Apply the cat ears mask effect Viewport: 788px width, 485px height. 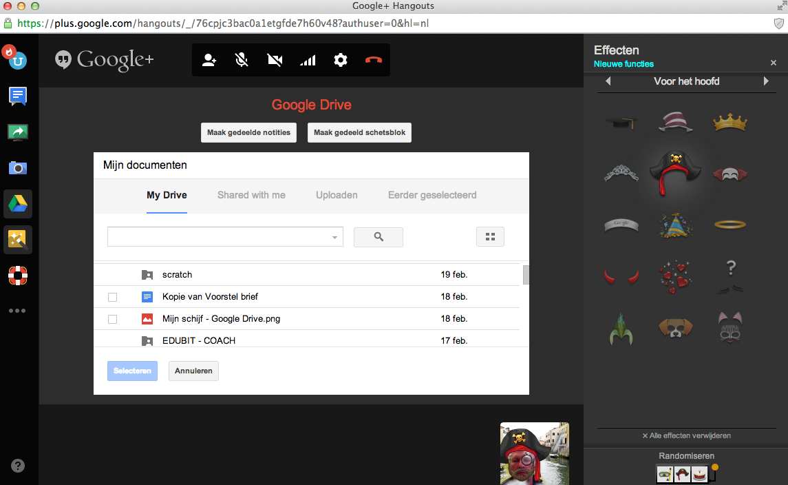click(x=730, y=327)
